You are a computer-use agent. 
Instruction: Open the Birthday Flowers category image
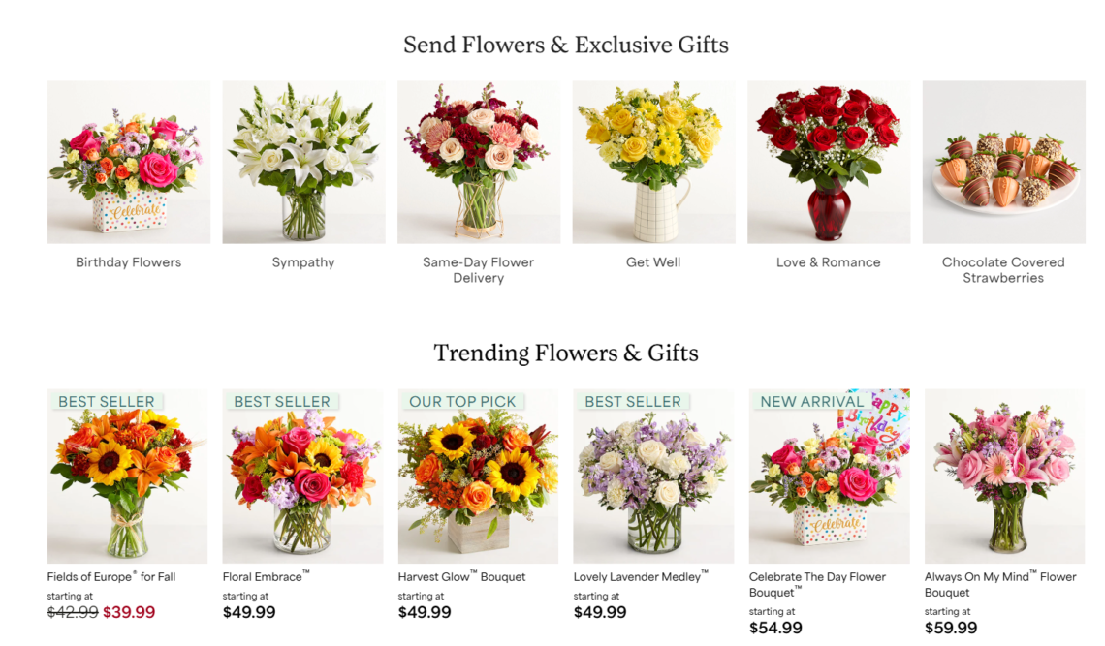[x=128, y=162]
